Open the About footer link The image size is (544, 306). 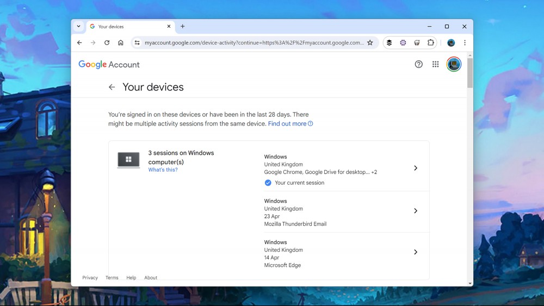pos(151,278)
